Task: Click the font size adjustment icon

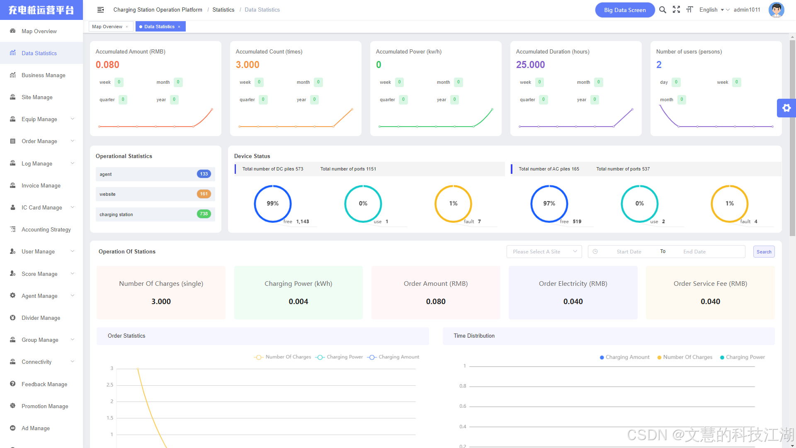Action: click(689, 10)
